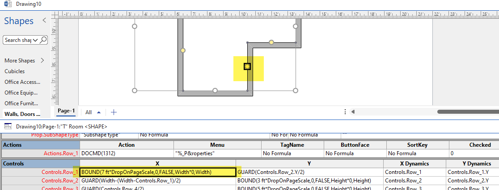Viewport: 499px width, 190px height.
Task: Click the Y Dynamics column header
Action: tap(473, 164)
